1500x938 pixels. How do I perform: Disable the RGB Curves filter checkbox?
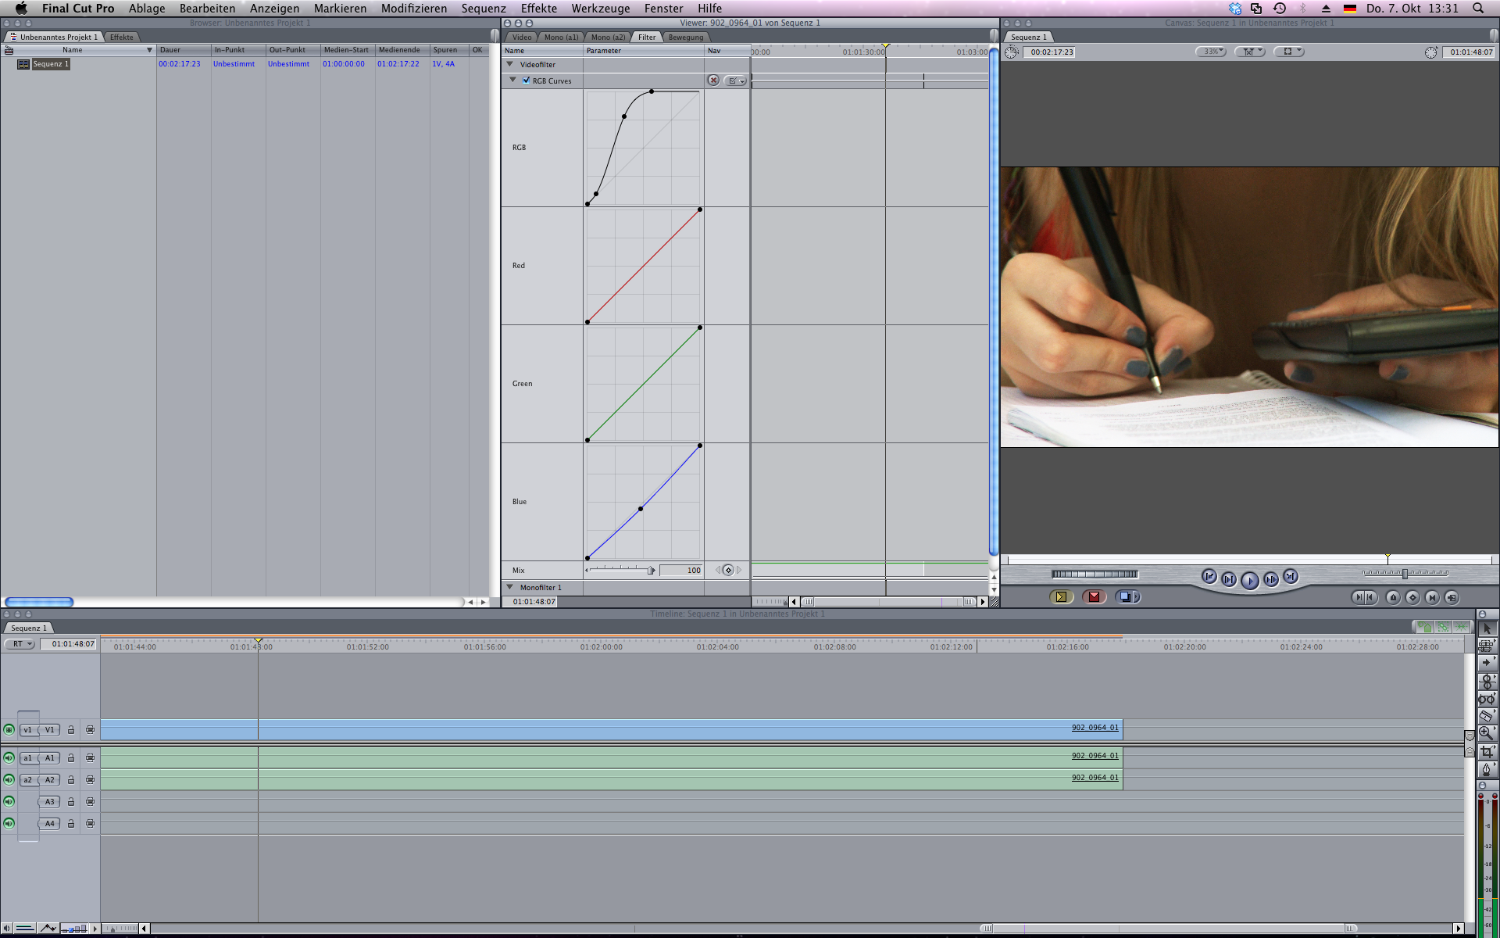[527, 81]
